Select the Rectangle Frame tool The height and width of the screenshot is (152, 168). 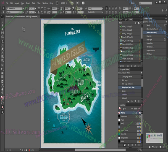pyautogui.click(x=3, y=57)
